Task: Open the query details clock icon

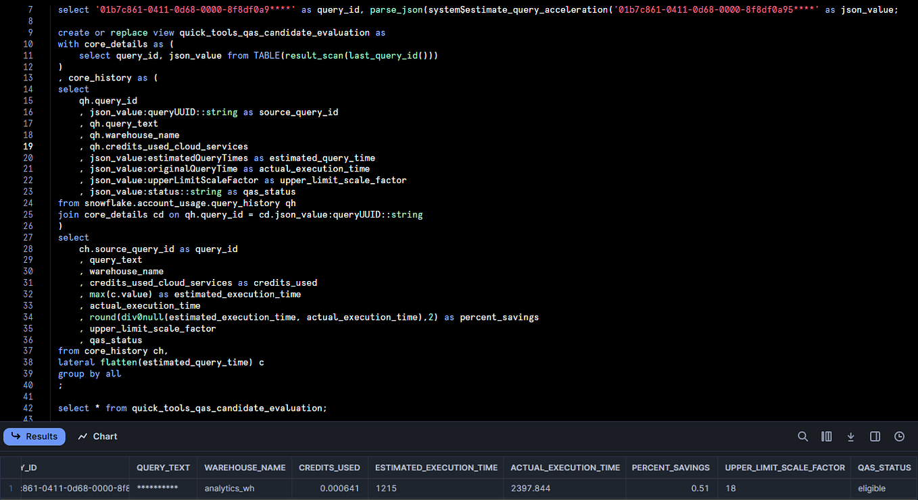Action: point(899,436)
